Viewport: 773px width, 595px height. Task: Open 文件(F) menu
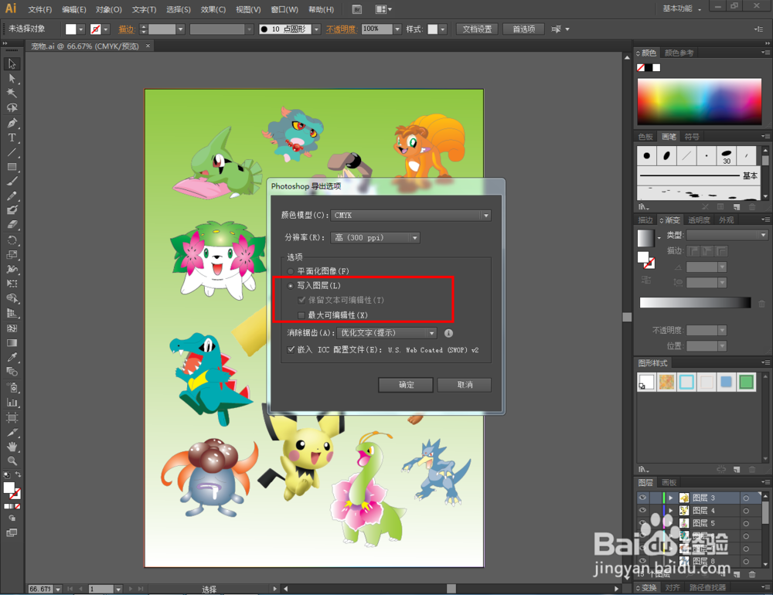click(39, 9)
